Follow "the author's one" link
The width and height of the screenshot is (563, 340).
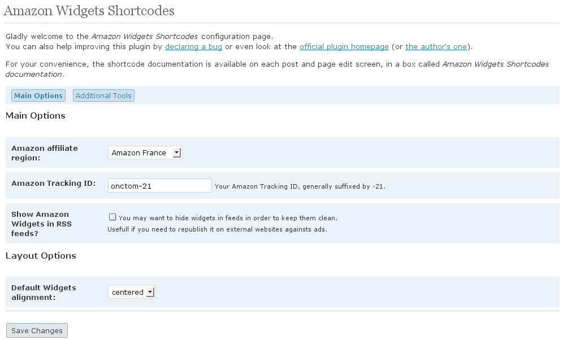point(436,47)
